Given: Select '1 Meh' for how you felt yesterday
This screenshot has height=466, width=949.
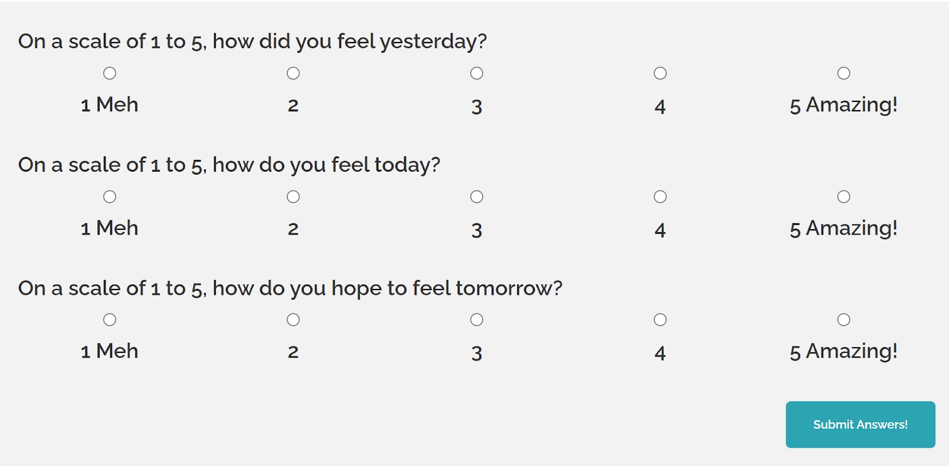Looking at the screenshot, I should pos(110,73).
